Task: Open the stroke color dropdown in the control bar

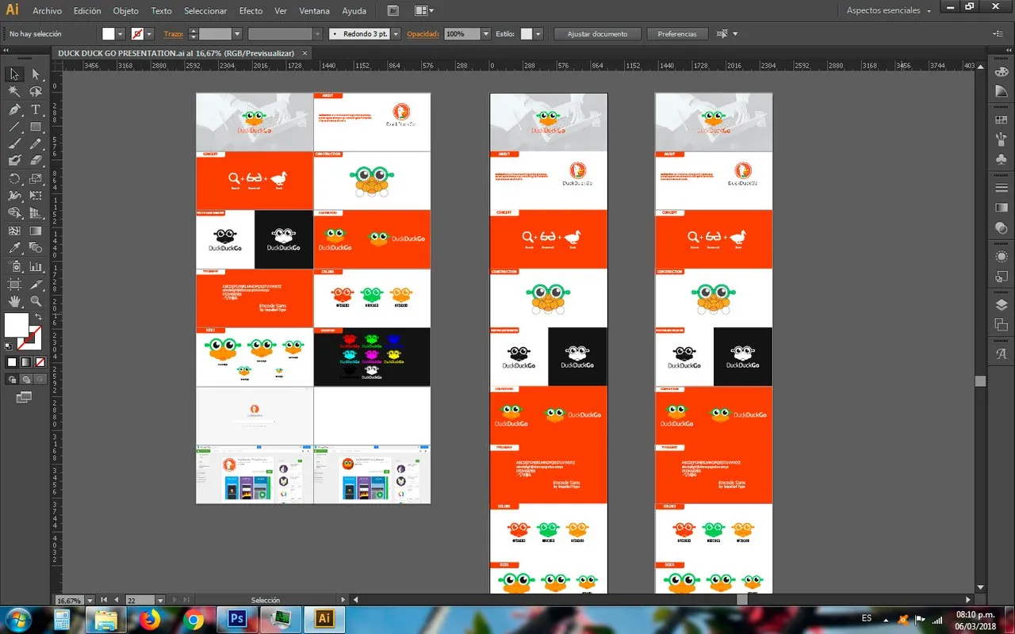Action: [148, 34]
